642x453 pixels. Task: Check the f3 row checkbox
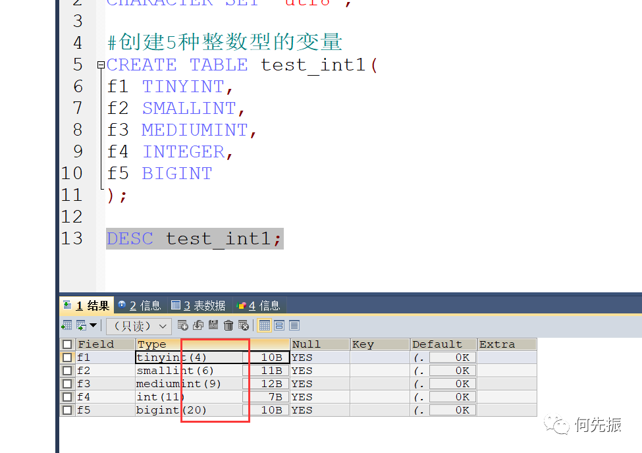pyautogui.click(x=68, y=384)
